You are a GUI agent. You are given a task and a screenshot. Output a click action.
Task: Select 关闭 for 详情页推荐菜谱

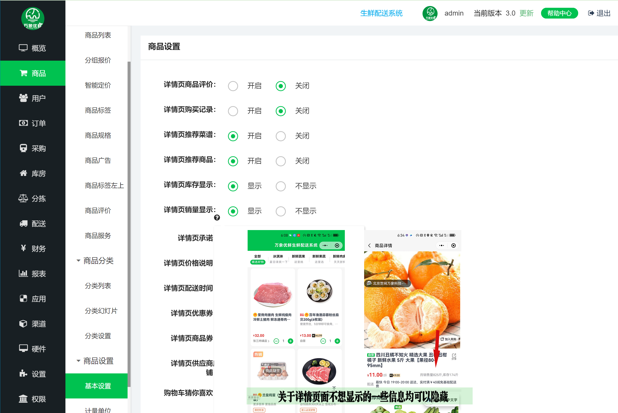[x=281, y=136]
